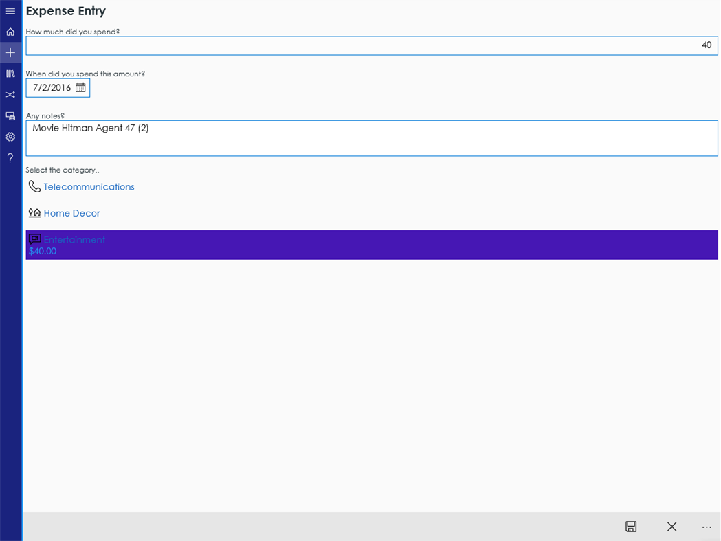Deselect the highlighted Entertainment category

(74, 239)
